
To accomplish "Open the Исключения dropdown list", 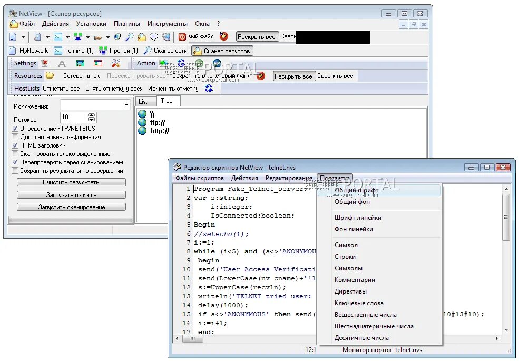I will click(x=126, y=105).
